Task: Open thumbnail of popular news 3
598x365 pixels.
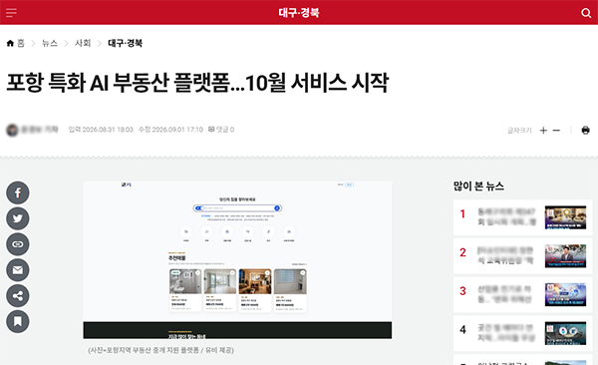Action: pyautogui.click(x=565, y=294)
